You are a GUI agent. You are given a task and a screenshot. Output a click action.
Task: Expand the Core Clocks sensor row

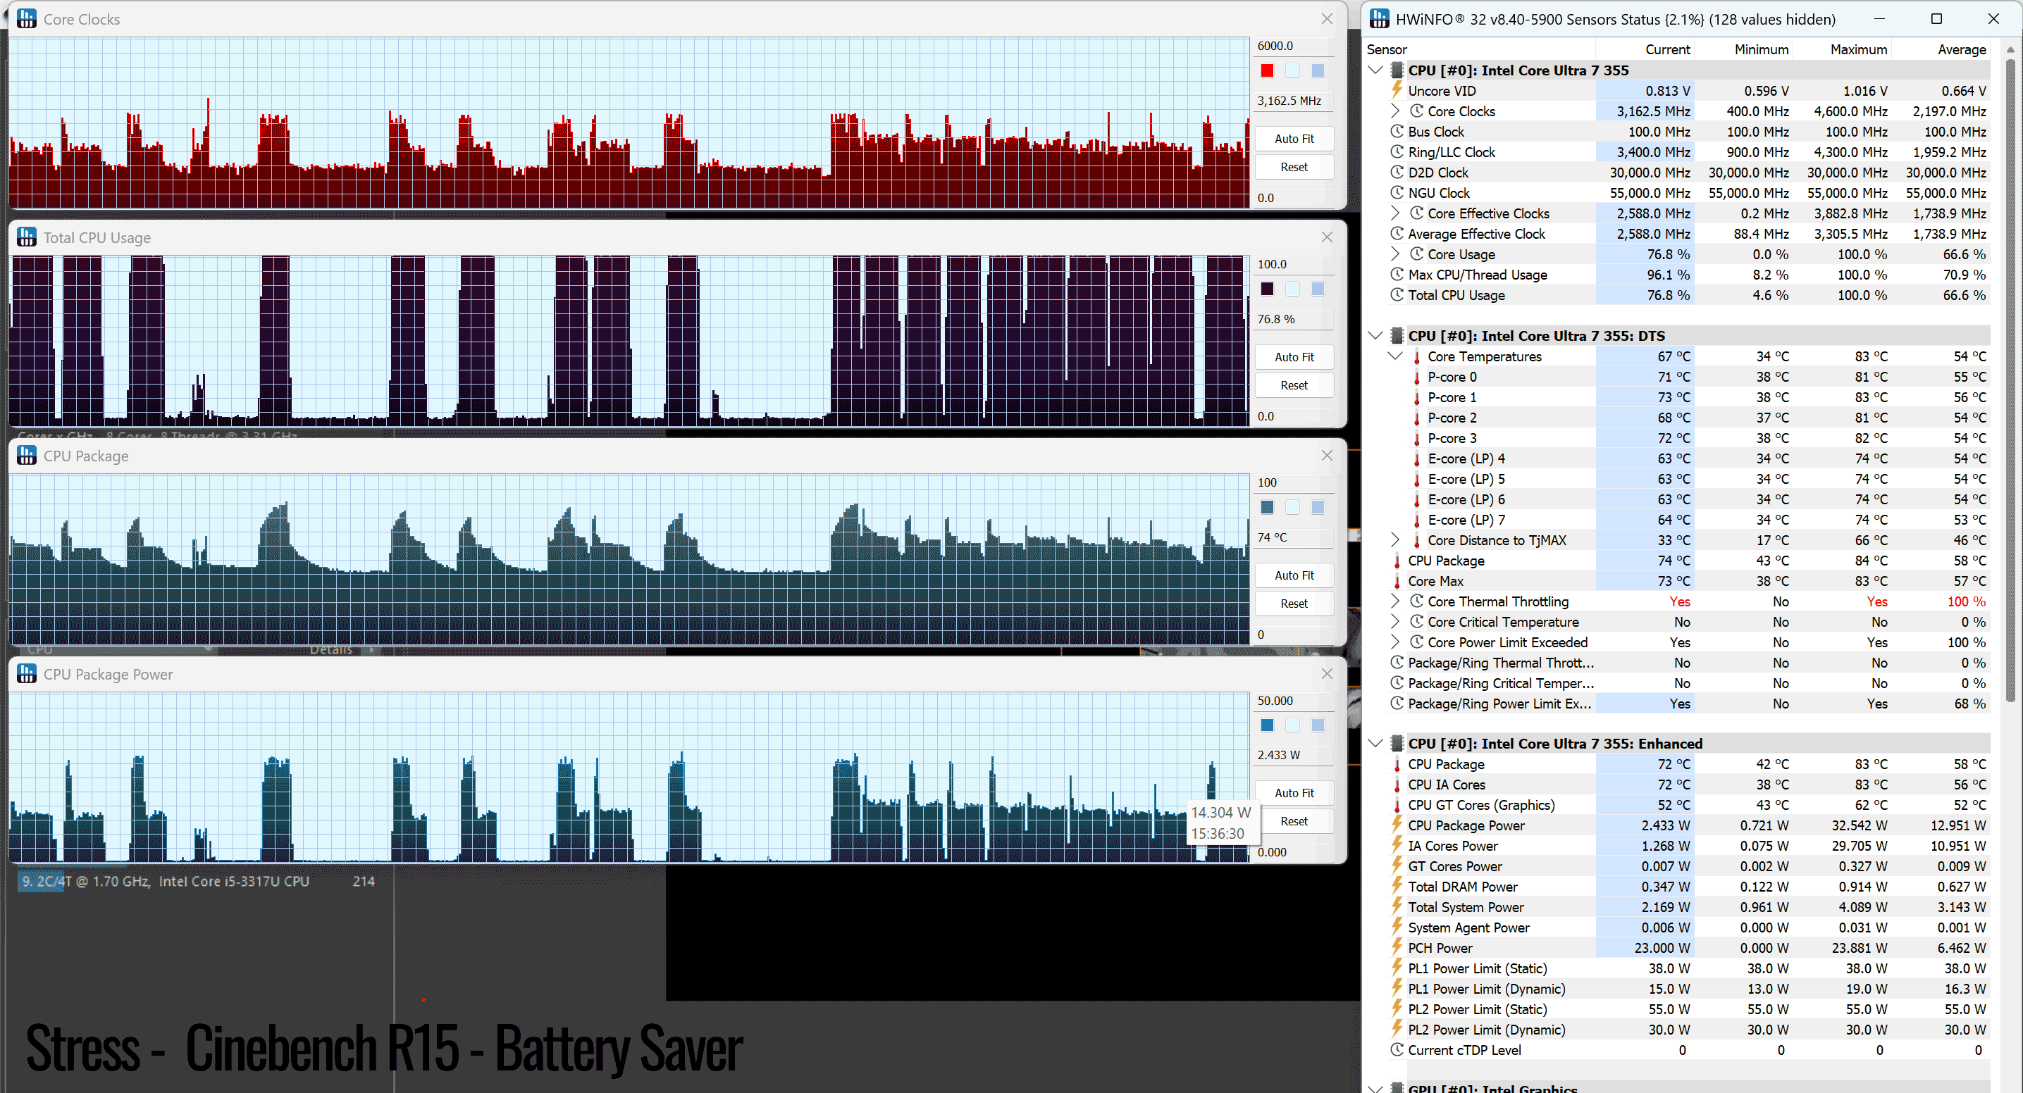pos(1395,111)
